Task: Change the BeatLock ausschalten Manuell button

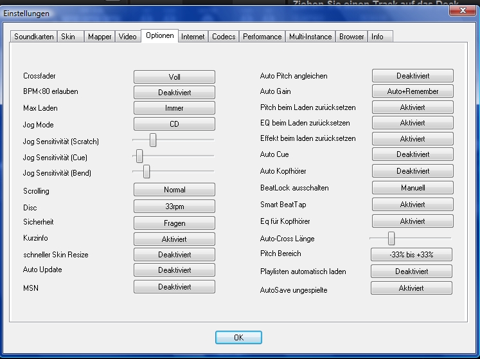Action: coord(412,188)
